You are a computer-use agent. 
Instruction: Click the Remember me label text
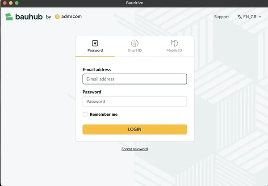coord(104,114)
